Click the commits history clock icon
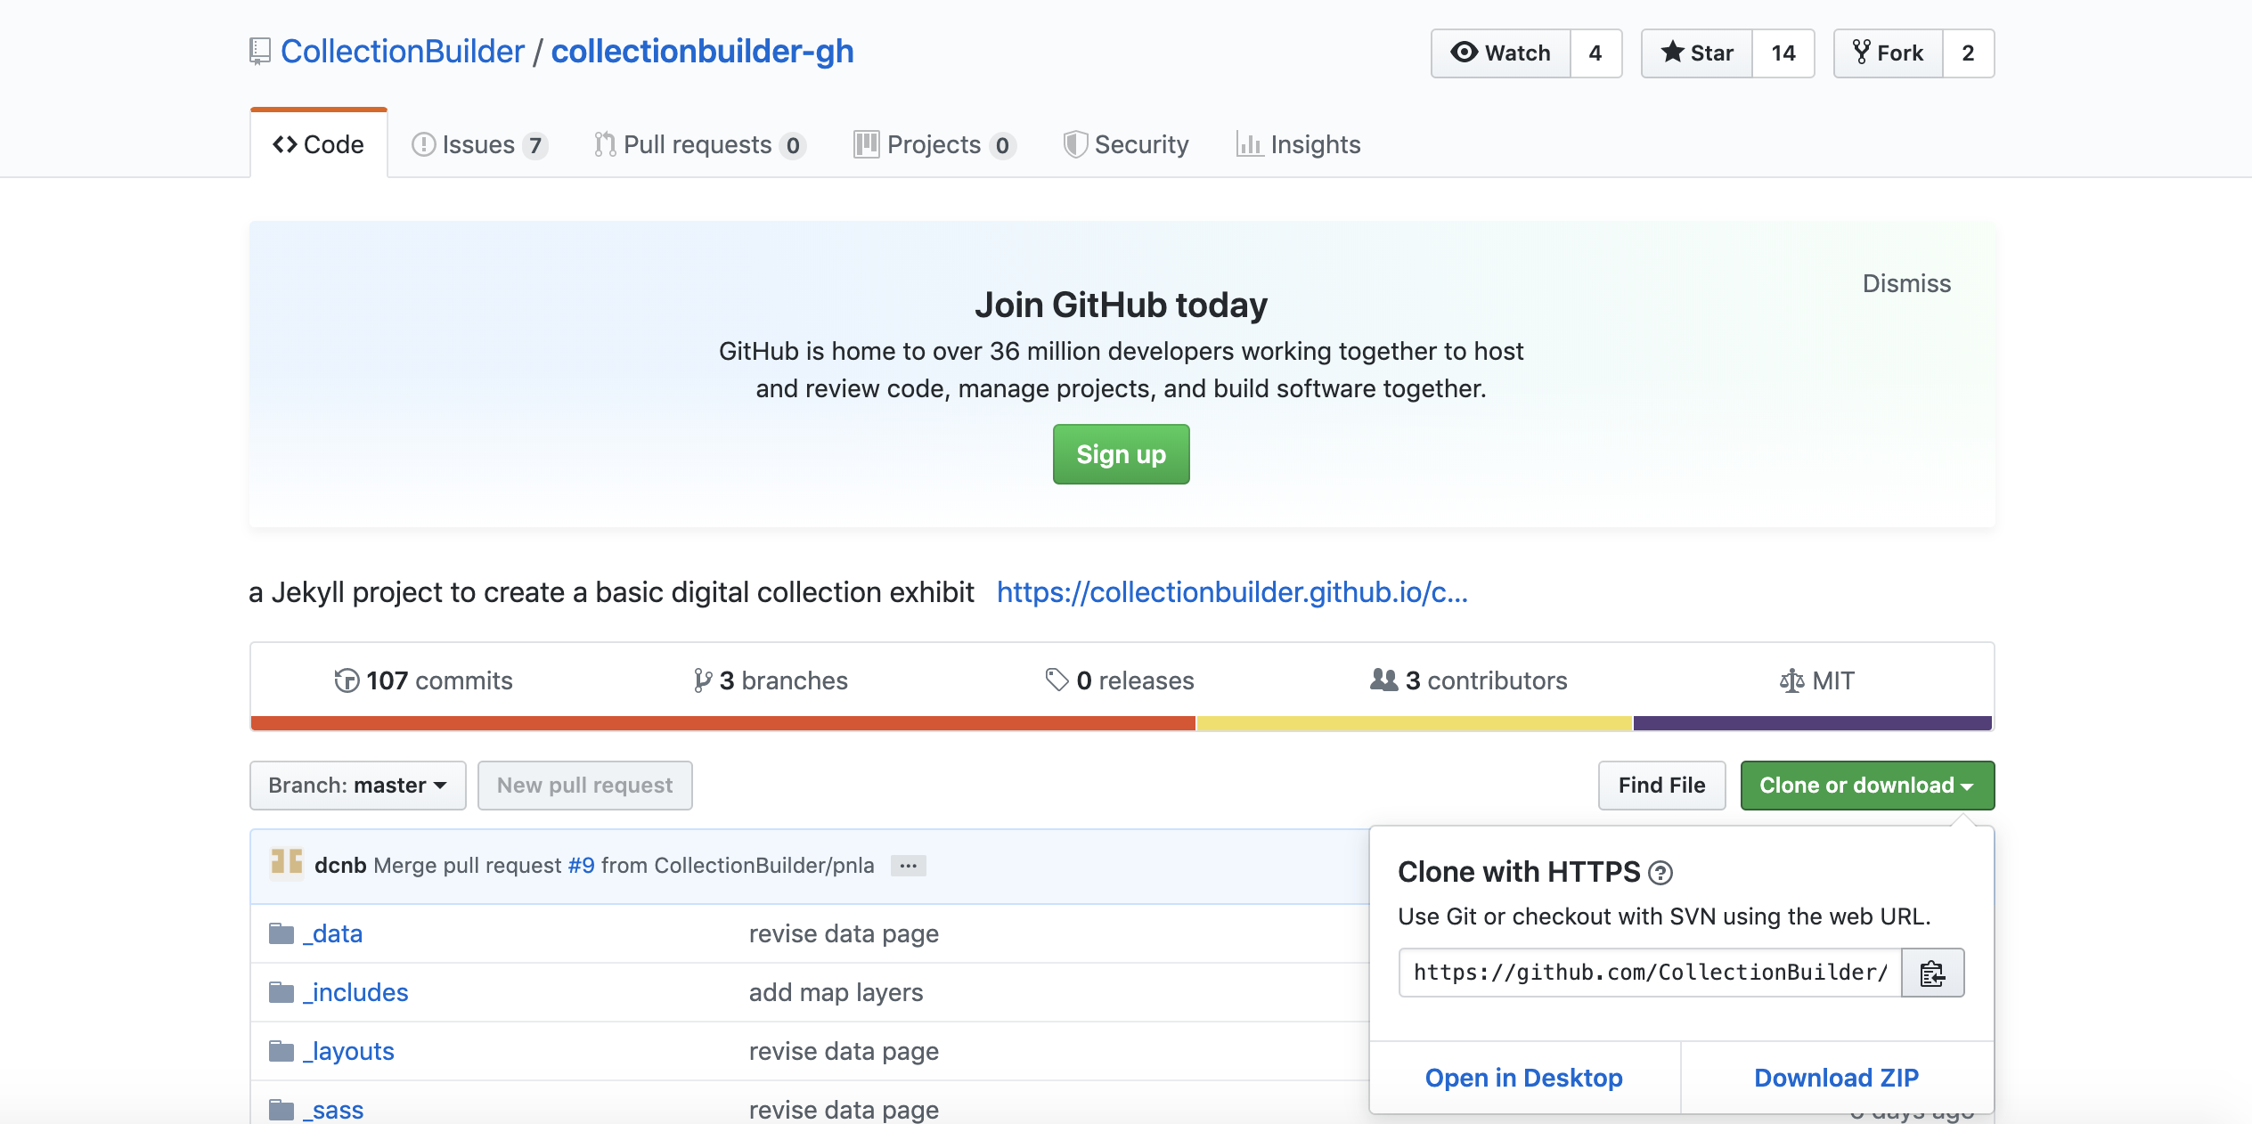This screenshot has width=2252, height=1124. click(x=347, y=680)
